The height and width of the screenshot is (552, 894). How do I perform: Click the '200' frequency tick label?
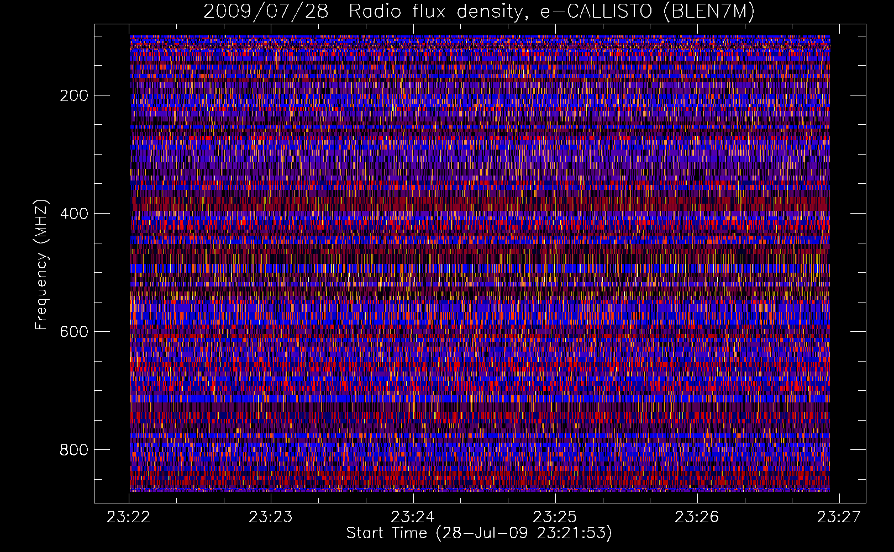(74, 95)
